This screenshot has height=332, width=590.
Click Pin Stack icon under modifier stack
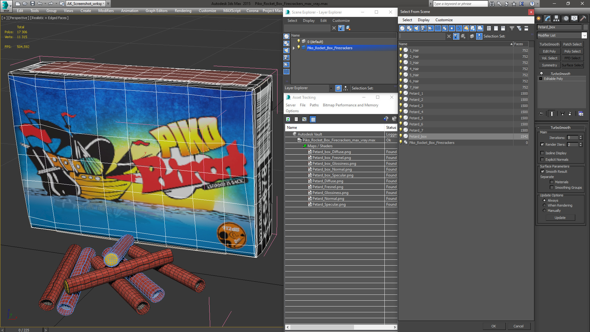[541, 114]
